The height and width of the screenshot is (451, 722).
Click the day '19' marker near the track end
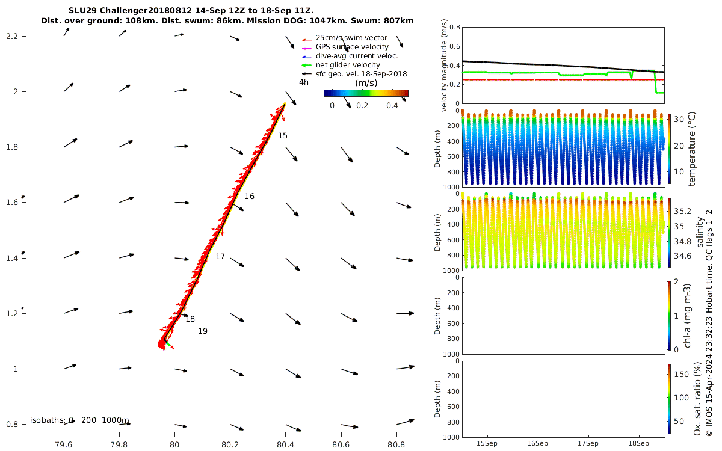[x=203, y=331]
